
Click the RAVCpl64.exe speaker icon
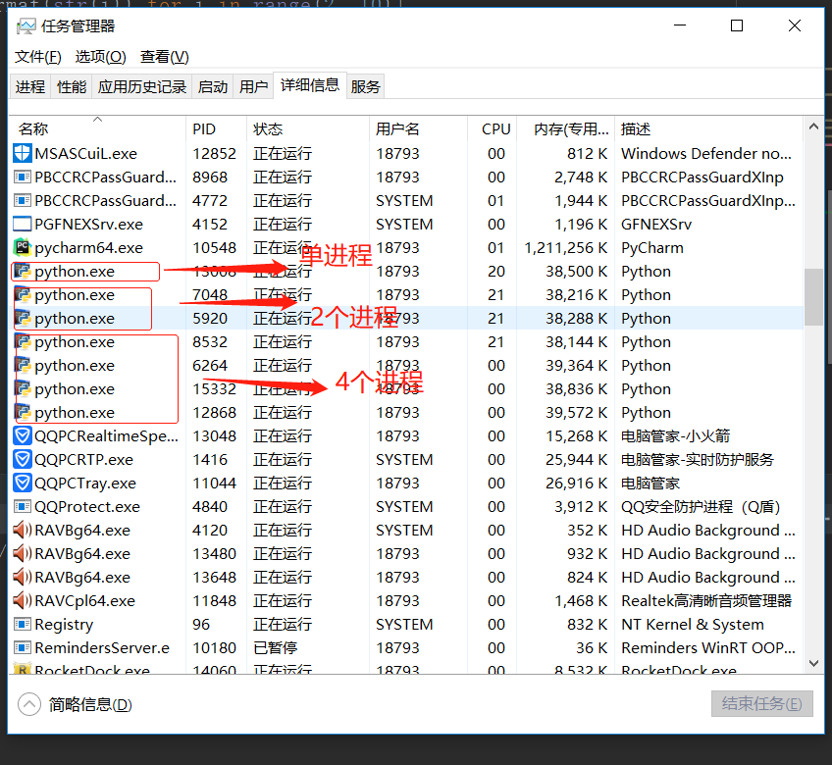click(x=23, y=600)
